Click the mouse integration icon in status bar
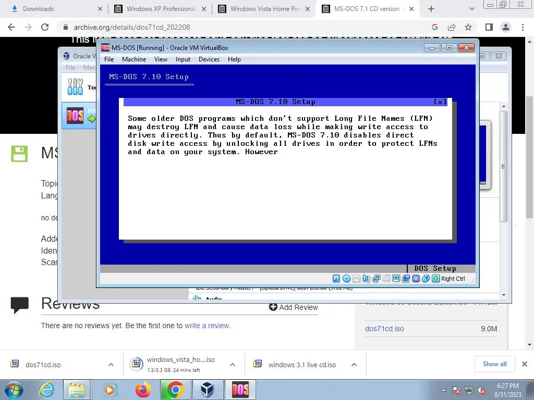Viewport: 534px width, 400px height. pyautogui.click(x=426, y=279)
